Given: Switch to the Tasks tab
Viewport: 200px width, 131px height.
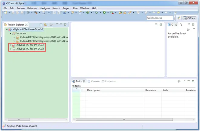Looking at the screenshot, I should point(79,81).
